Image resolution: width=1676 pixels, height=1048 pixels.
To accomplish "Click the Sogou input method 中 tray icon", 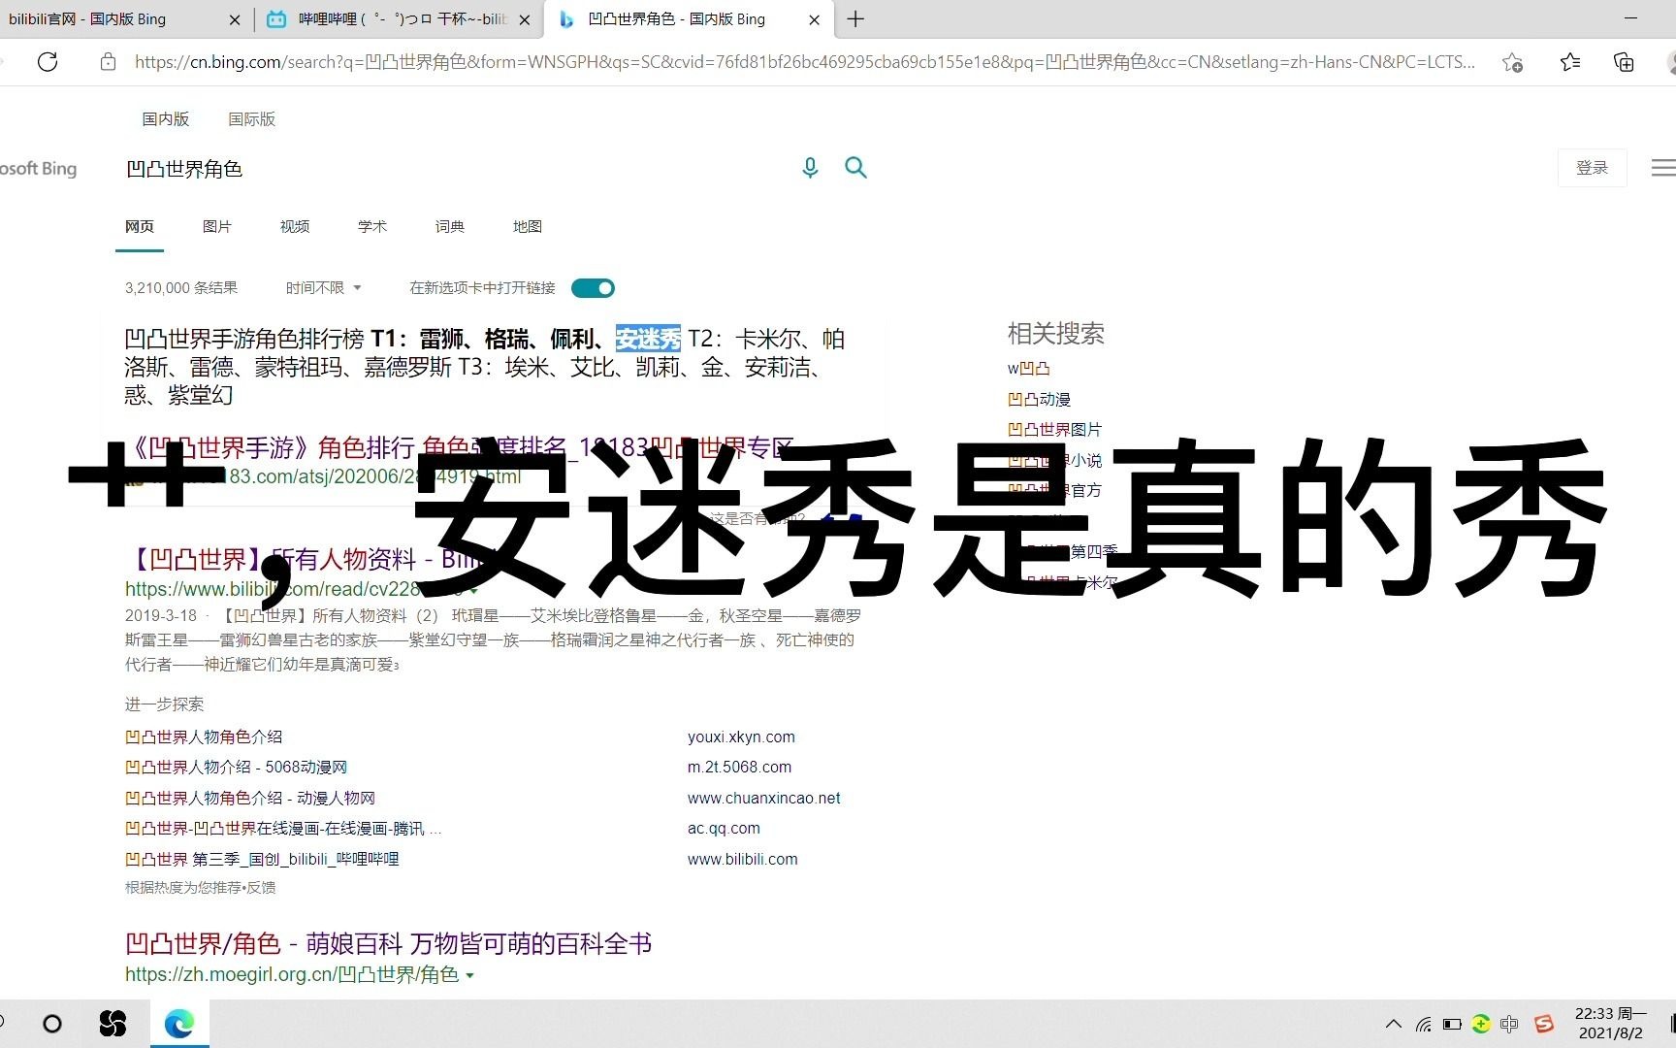I will [x=1509, y=1024].
